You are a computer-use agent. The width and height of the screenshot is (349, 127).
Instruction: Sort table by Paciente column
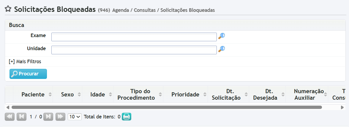click(x=33, y=95)
